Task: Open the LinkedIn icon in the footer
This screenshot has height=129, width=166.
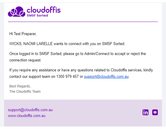Action: pos(146,112)
